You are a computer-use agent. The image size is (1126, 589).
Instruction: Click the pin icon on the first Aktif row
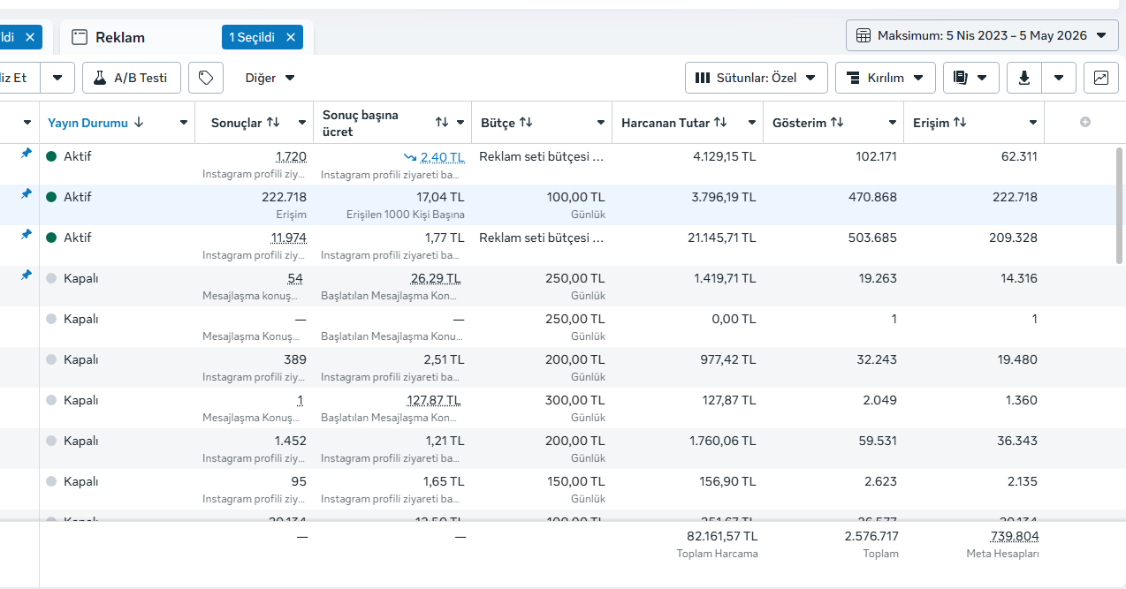tap(26, 153)
